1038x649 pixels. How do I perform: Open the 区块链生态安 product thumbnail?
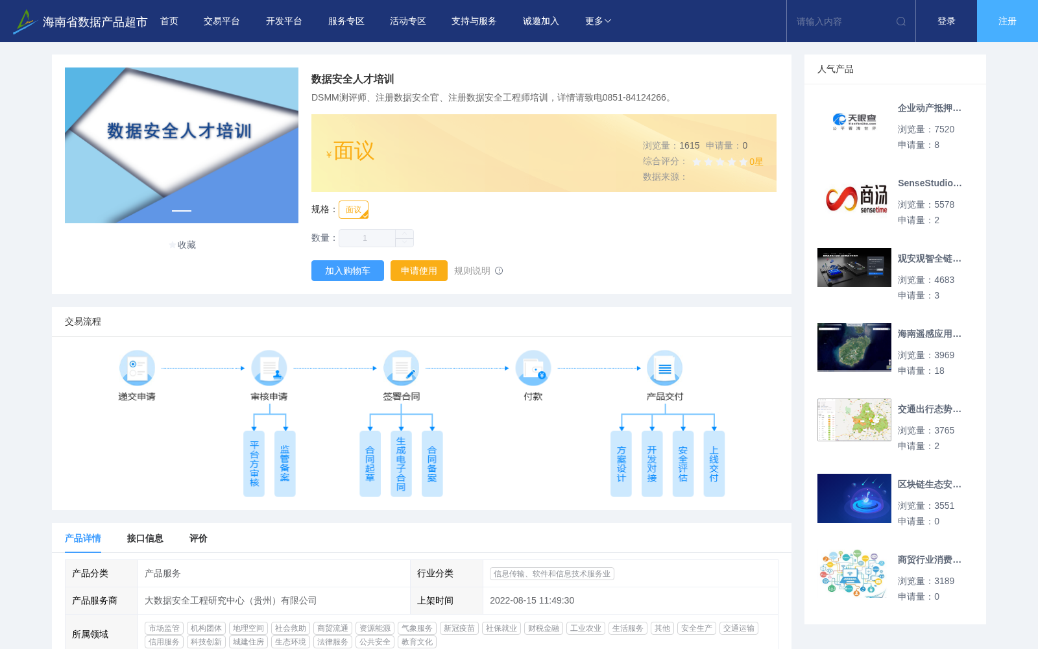tap(854, 498)
